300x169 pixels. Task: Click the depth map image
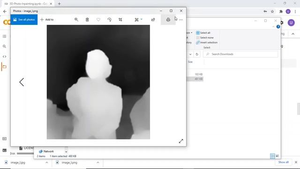98,82
